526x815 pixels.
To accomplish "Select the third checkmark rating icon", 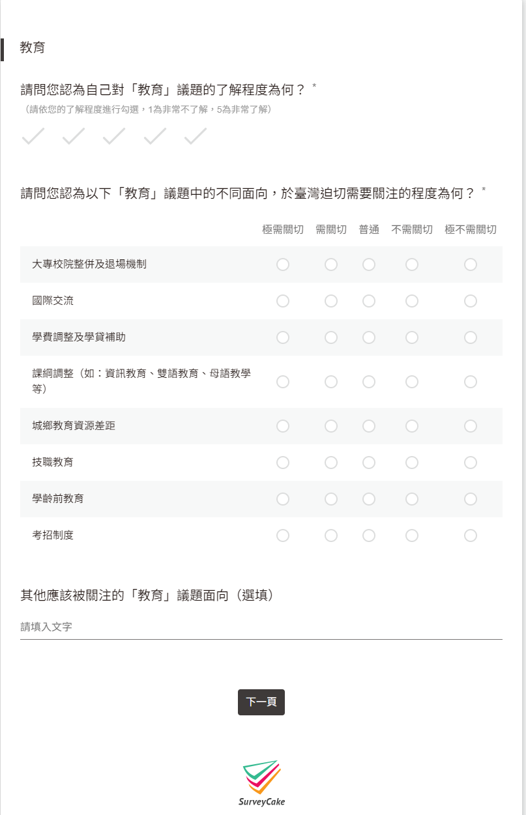I will [x=114, y=136].
